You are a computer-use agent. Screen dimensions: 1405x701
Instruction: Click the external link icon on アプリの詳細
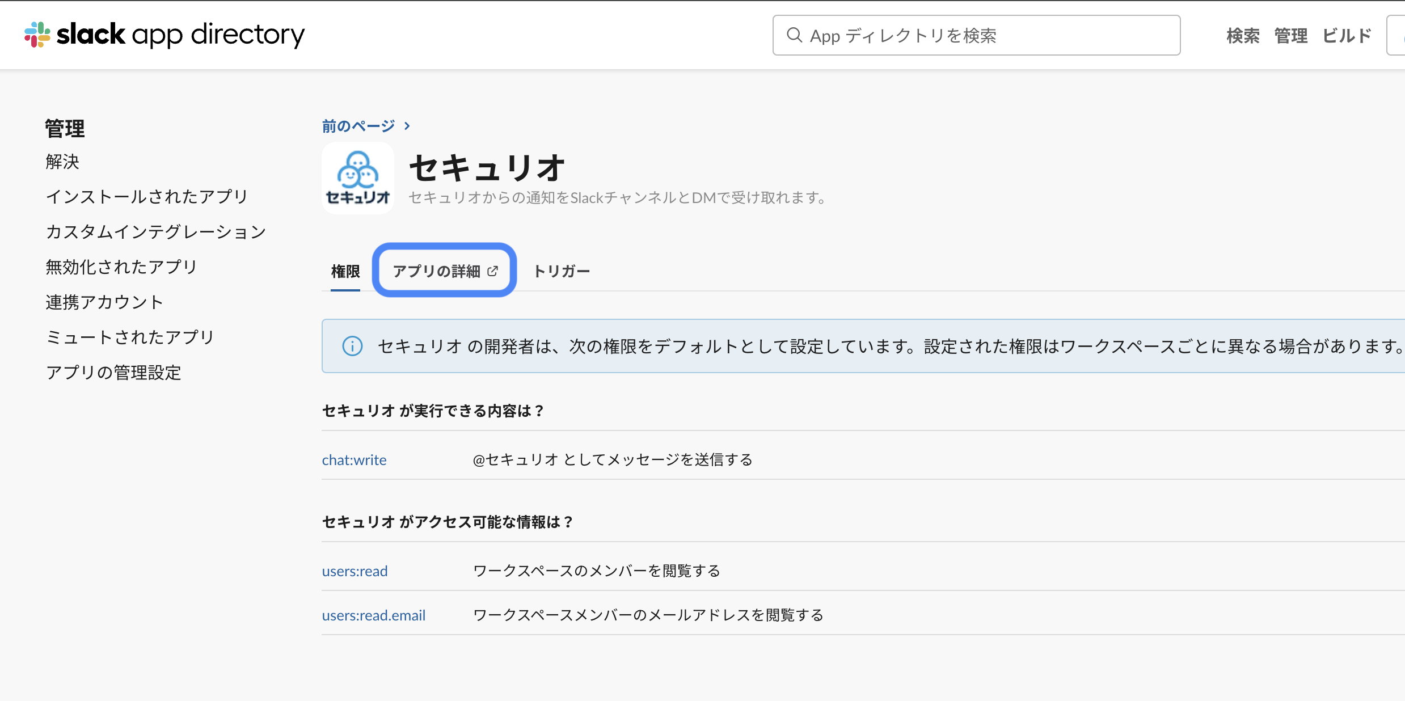[492, 271]
